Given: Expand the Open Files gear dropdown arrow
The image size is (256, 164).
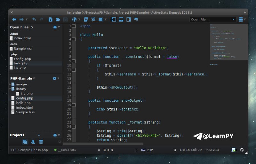Looking at the screenshot, I should (59, 27).
